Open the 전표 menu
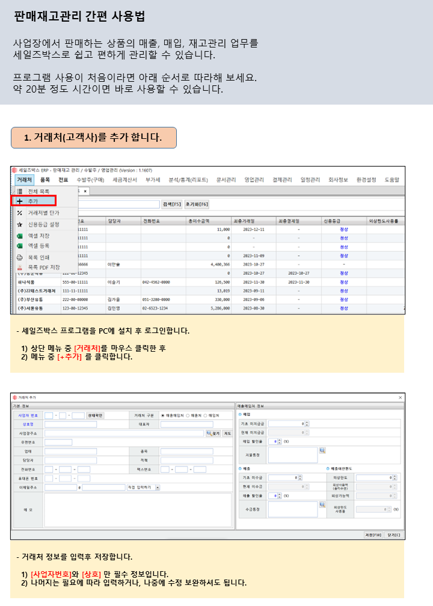The height and width of the screenshot is (606, 433). coord(63,180)
